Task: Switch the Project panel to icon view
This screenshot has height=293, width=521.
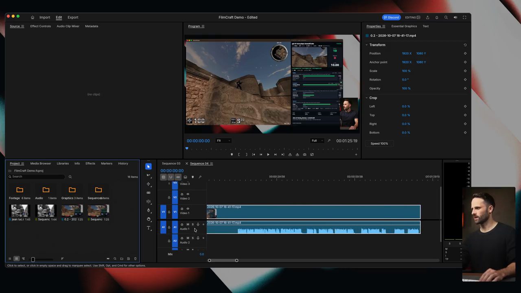Action: click(16, 259)
